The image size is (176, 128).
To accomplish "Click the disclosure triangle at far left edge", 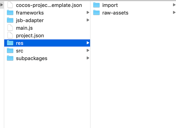I will (x=2, y=5).
